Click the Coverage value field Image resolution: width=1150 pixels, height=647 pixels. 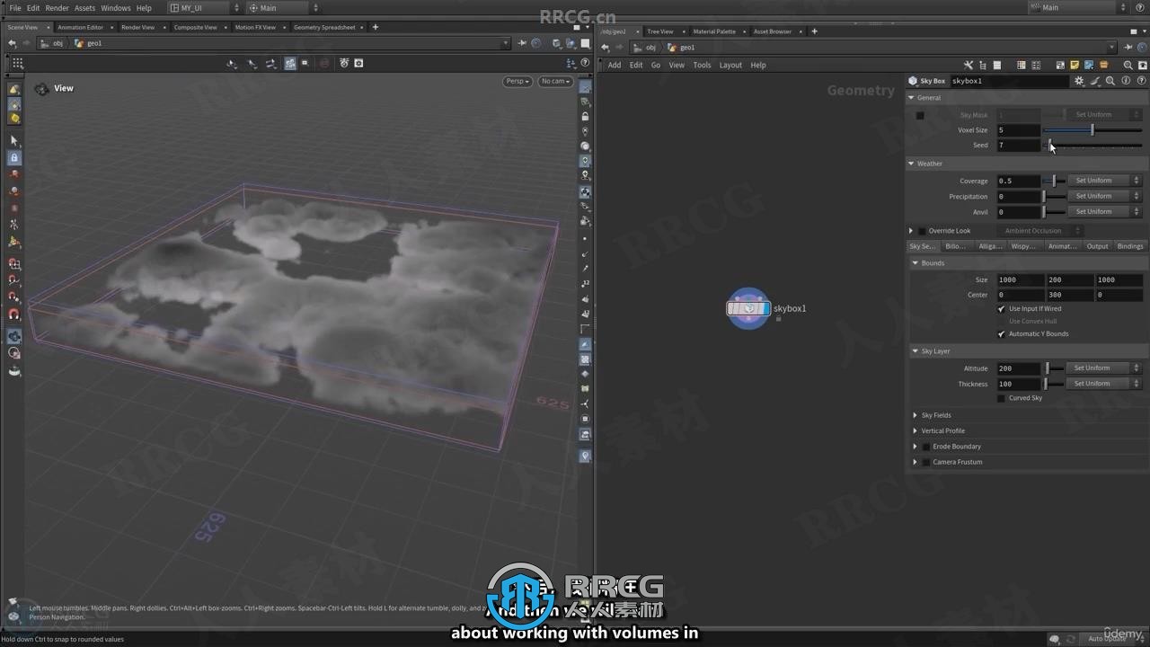tap(1018, 181)
